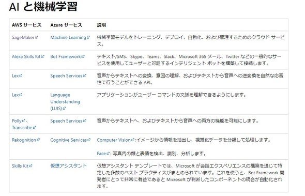Click external-link icon after Rekognition
This screenshot has height=196, width=305.
[x=38, y=140]
